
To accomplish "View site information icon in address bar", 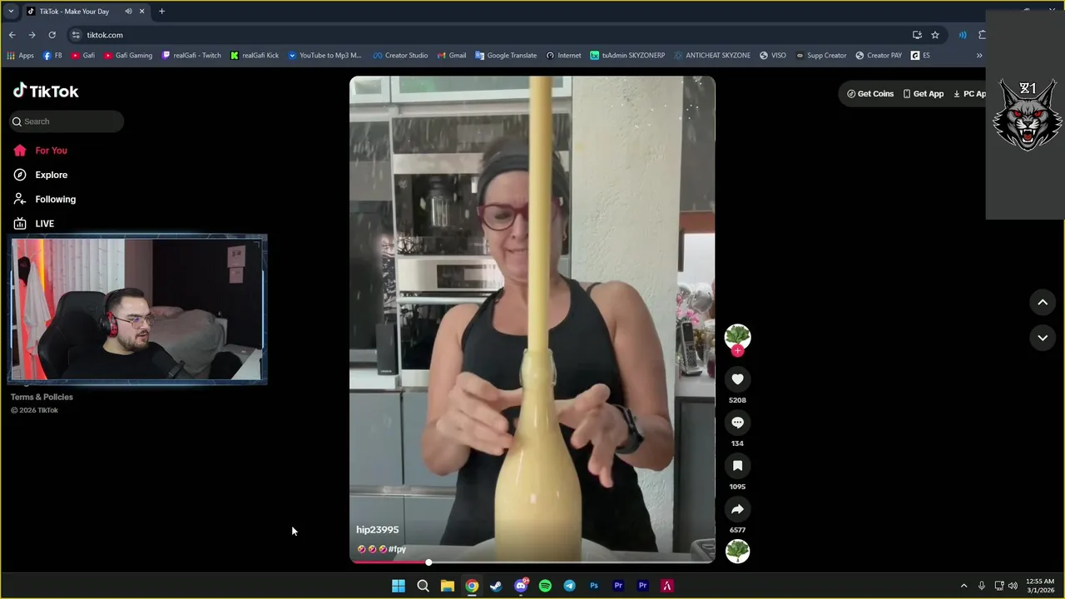I will point(76,35).
